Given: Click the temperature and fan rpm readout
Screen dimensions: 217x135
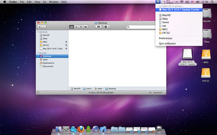Looking at the screenshot, I should tap(170, 2).
